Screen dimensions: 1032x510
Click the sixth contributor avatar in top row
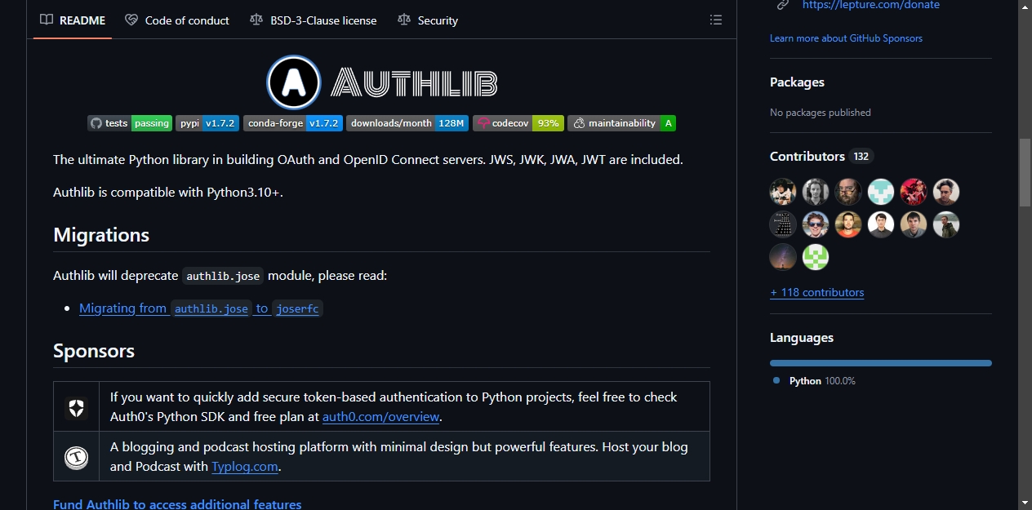[946, 192]
